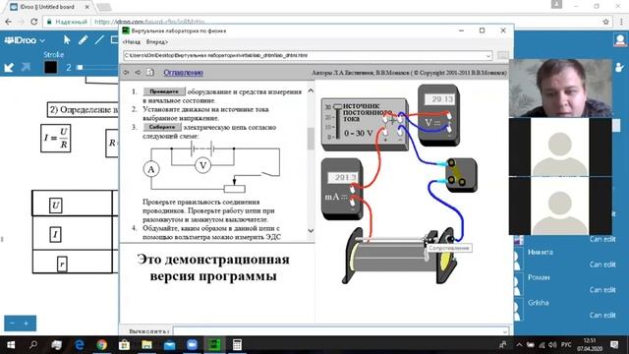629x354 pixels.
Task: Open Can edit permission for Grisha
Action: tap(602, 315)
